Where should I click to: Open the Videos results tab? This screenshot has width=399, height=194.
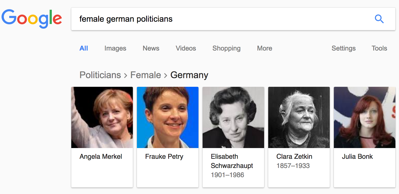[x=186, y=48]
